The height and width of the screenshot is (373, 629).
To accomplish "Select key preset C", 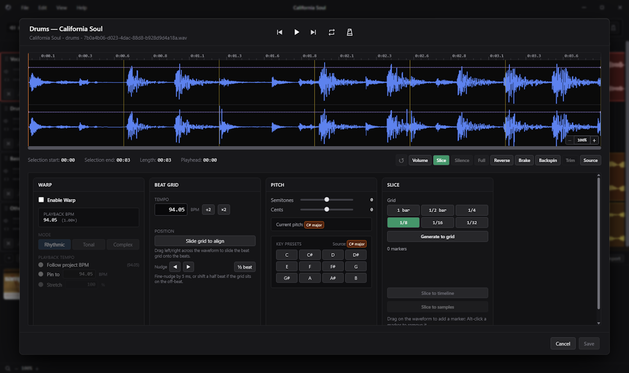I will pos(287,255).
